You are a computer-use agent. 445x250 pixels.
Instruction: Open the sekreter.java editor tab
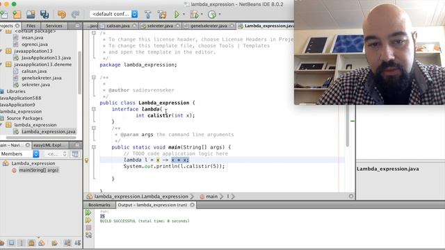point(160,26)
